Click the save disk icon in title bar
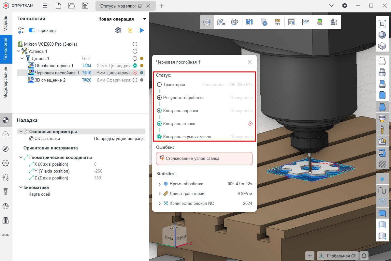The height and width of the screenshot is (261, 391). click(85, 6)
